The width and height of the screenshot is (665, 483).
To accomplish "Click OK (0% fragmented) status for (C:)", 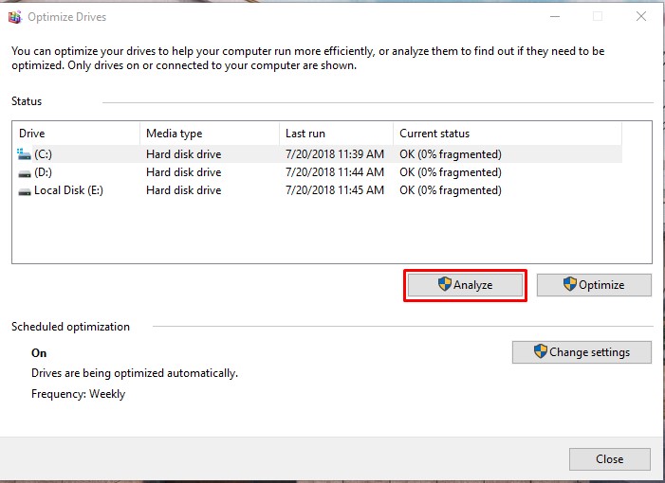I will click(x=451, y=154).
